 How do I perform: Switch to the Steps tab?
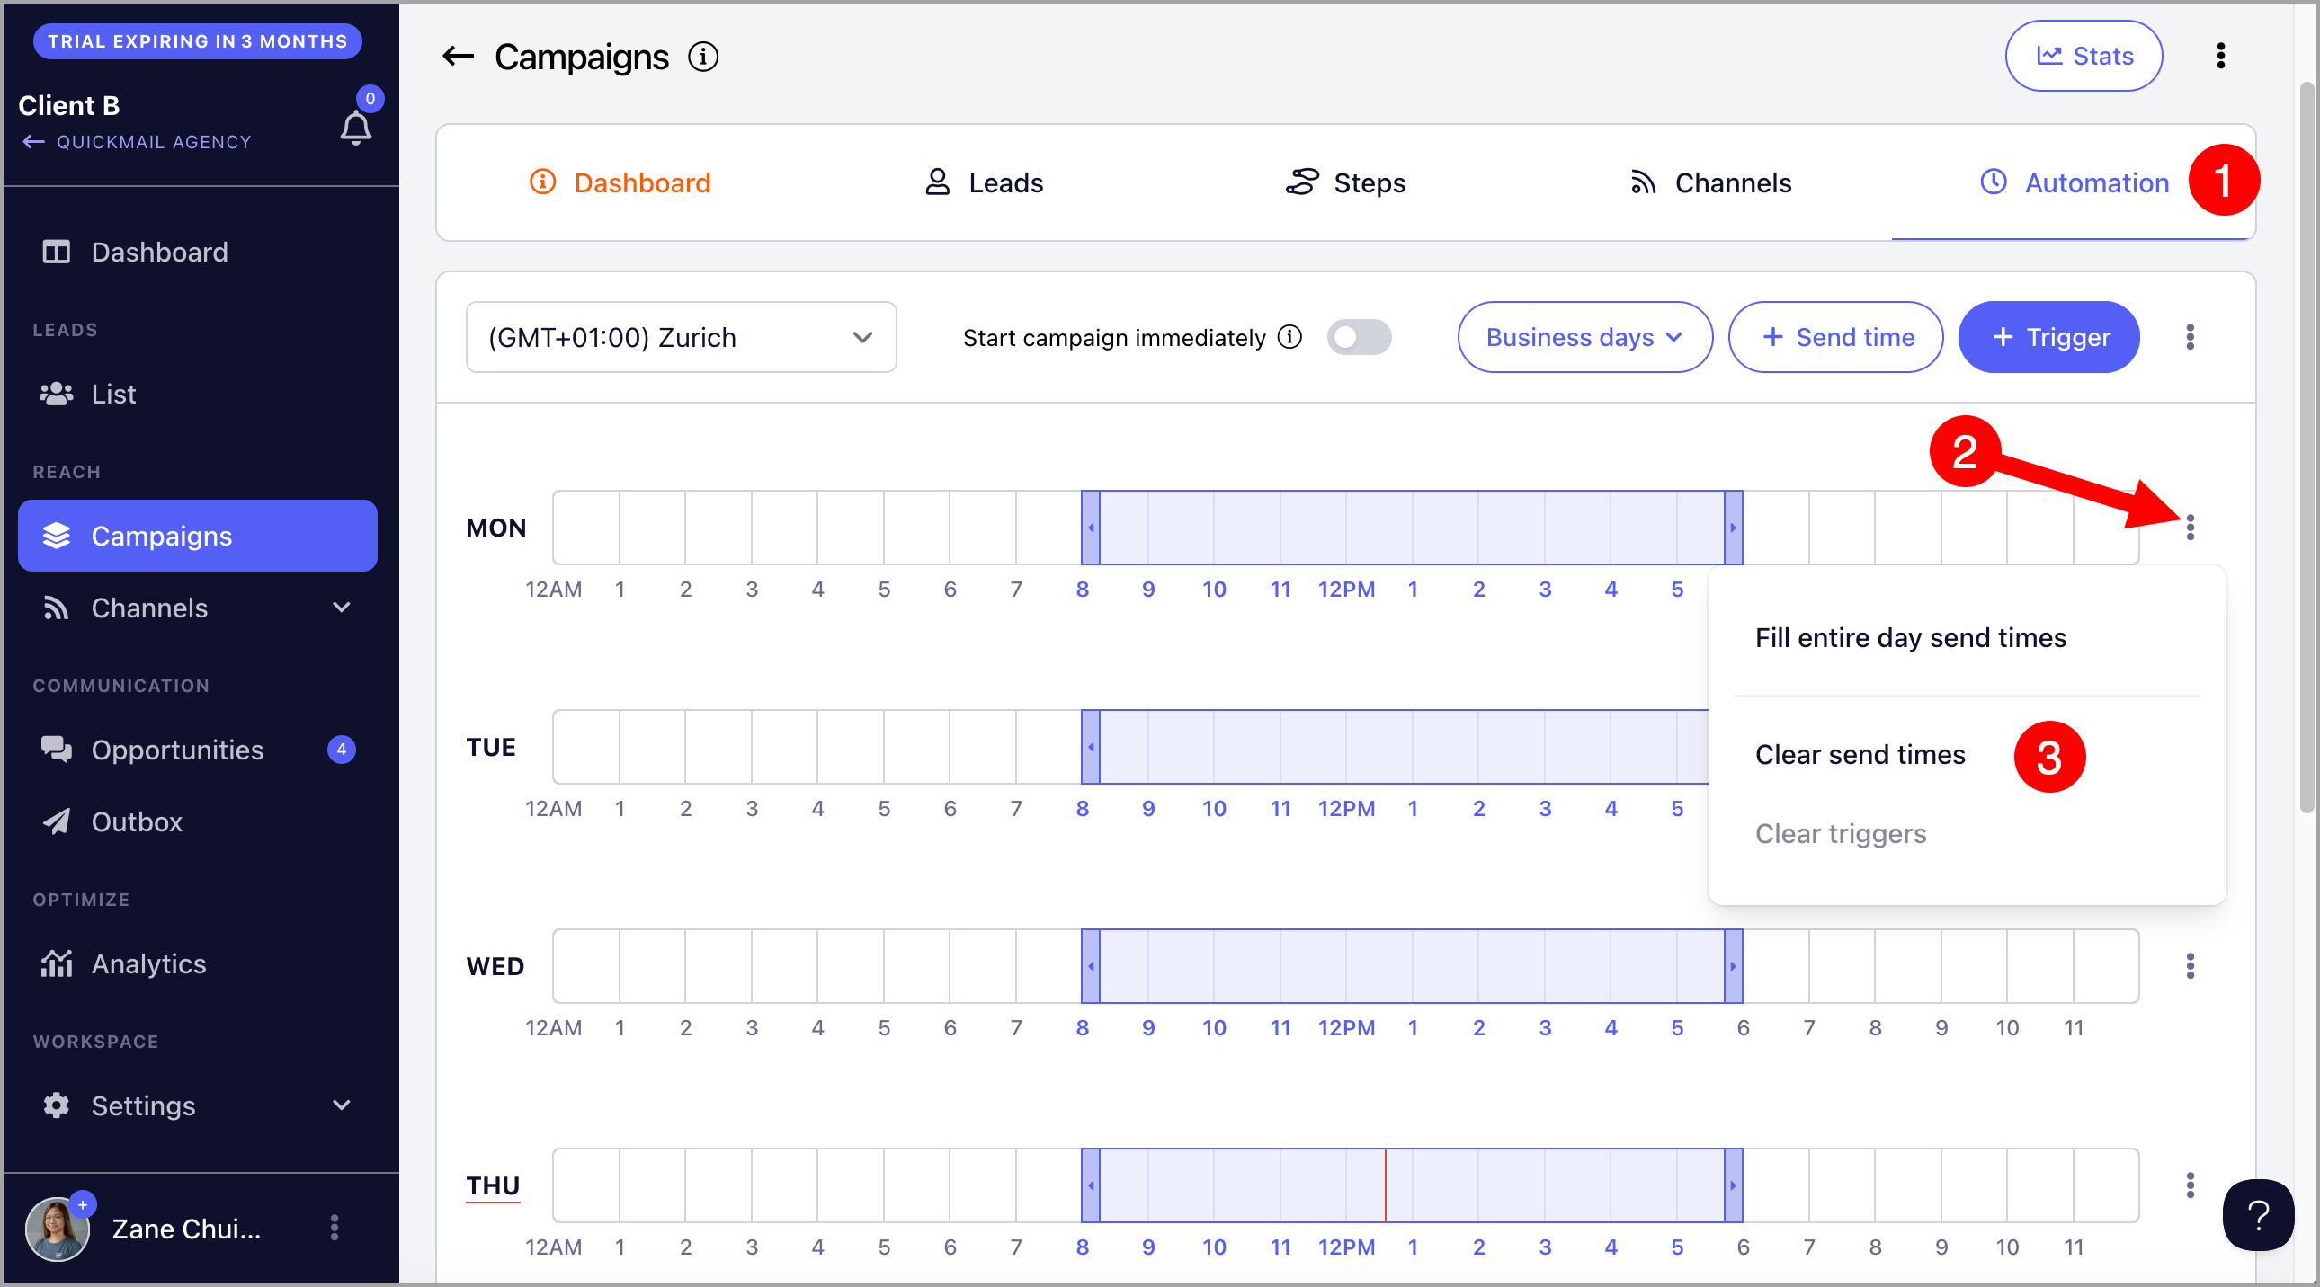[1345, 182]
